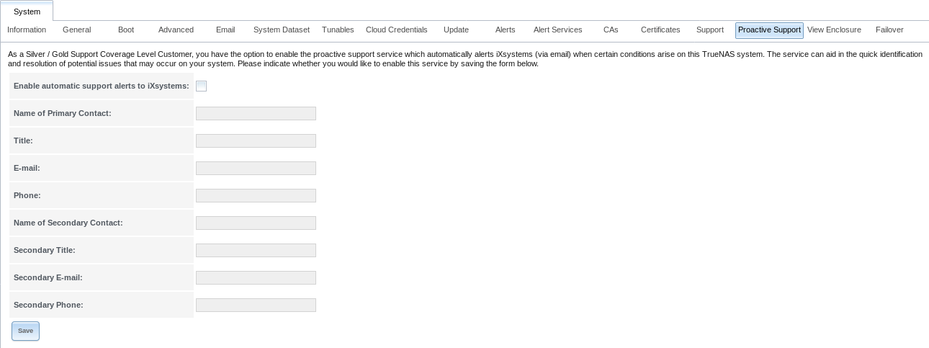Viewport: 929px width, 348px height.
Task: Enable automatic support alerts to iXsystems checkbox
Action: tap(202, 86)
